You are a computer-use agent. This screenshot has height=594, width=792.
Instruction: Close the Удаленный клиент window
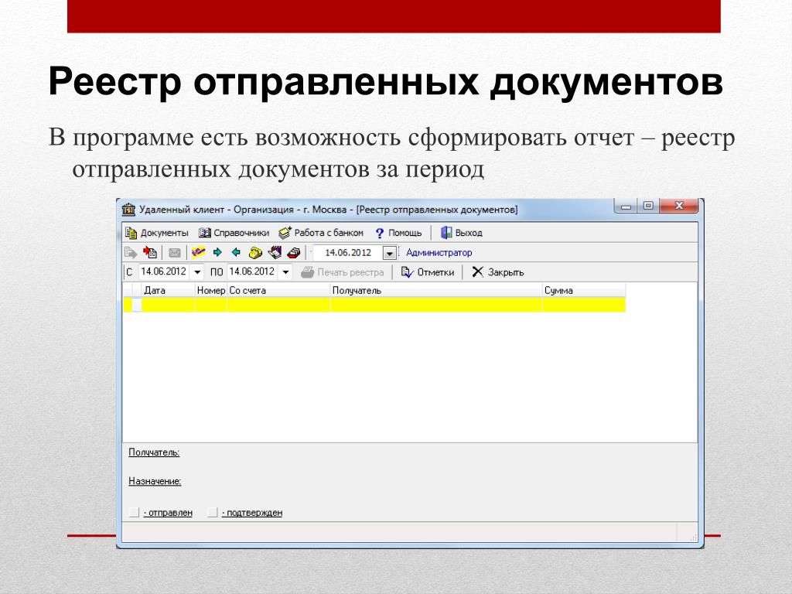(x=679, y=206)
